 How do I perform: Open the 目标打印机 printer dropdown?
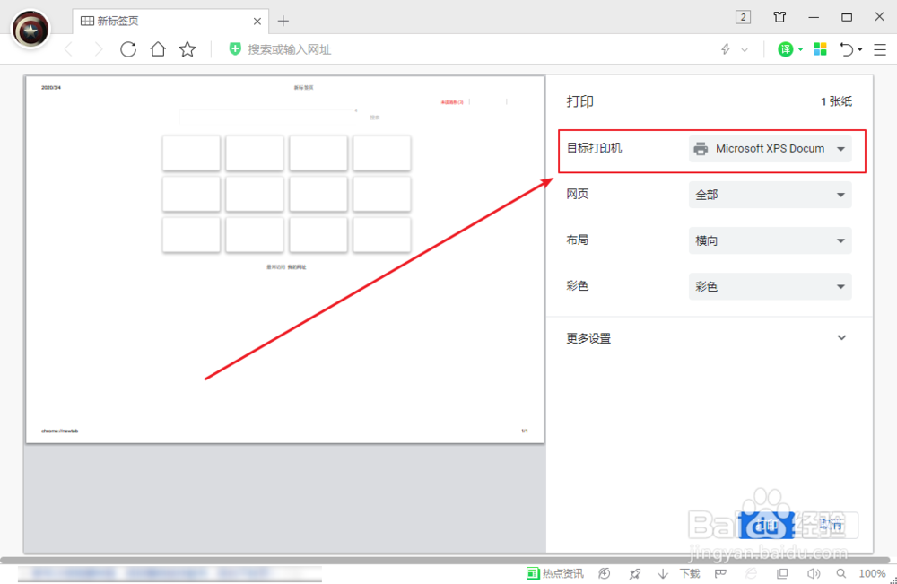tap(770, 149)
